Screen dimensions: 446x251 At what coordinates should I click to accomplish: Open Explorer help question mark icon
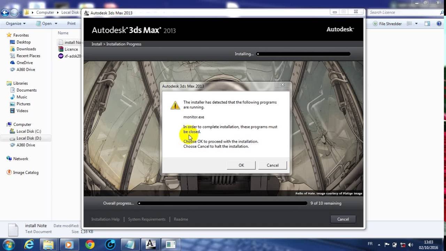(439, 24)
